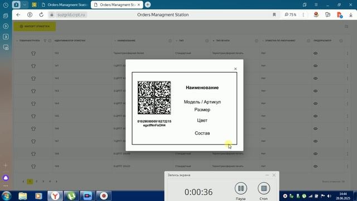Open three-dot actions for label 102
357x201 pixels.
(x=347, y=54)
